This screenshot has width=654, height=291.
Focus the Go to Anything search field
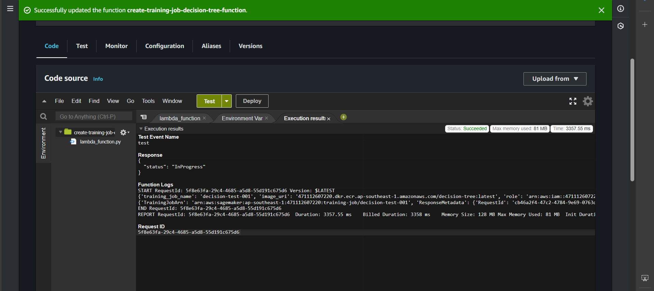click(x=94, y=117)
